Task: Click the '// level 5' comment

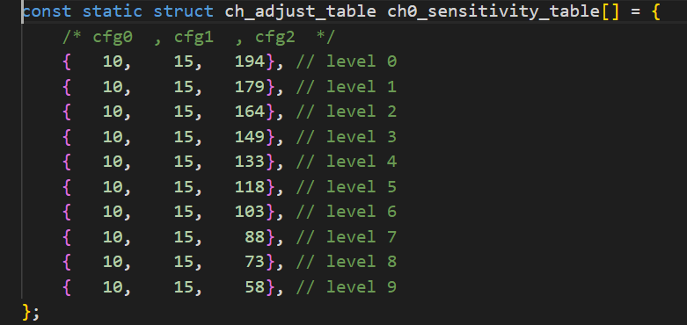Action: (x=346, y=187)
